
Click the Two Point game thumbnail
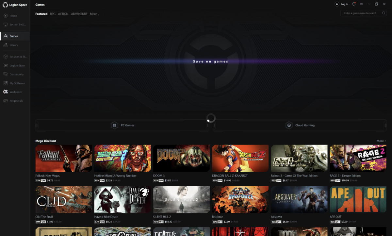click(x=122, y=231)
